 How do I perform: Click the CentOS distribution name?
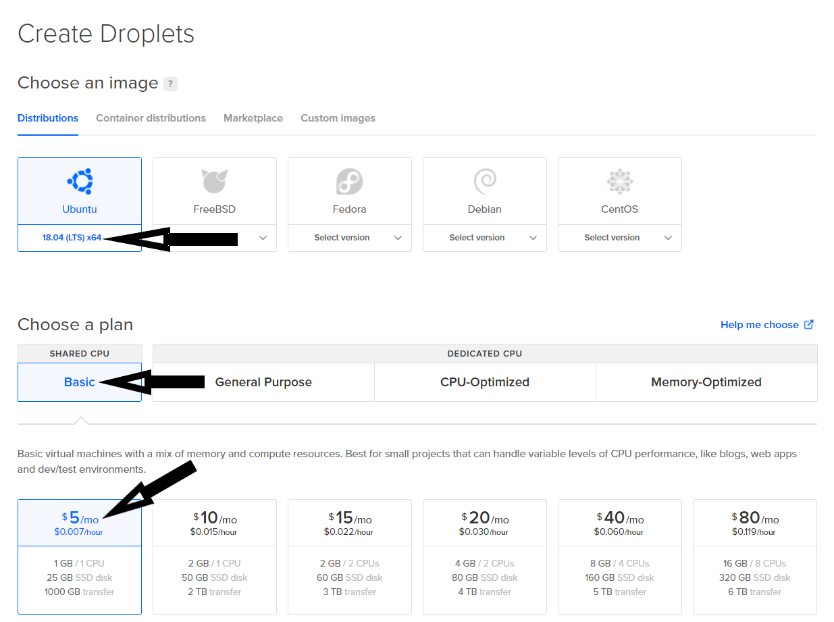620,209
